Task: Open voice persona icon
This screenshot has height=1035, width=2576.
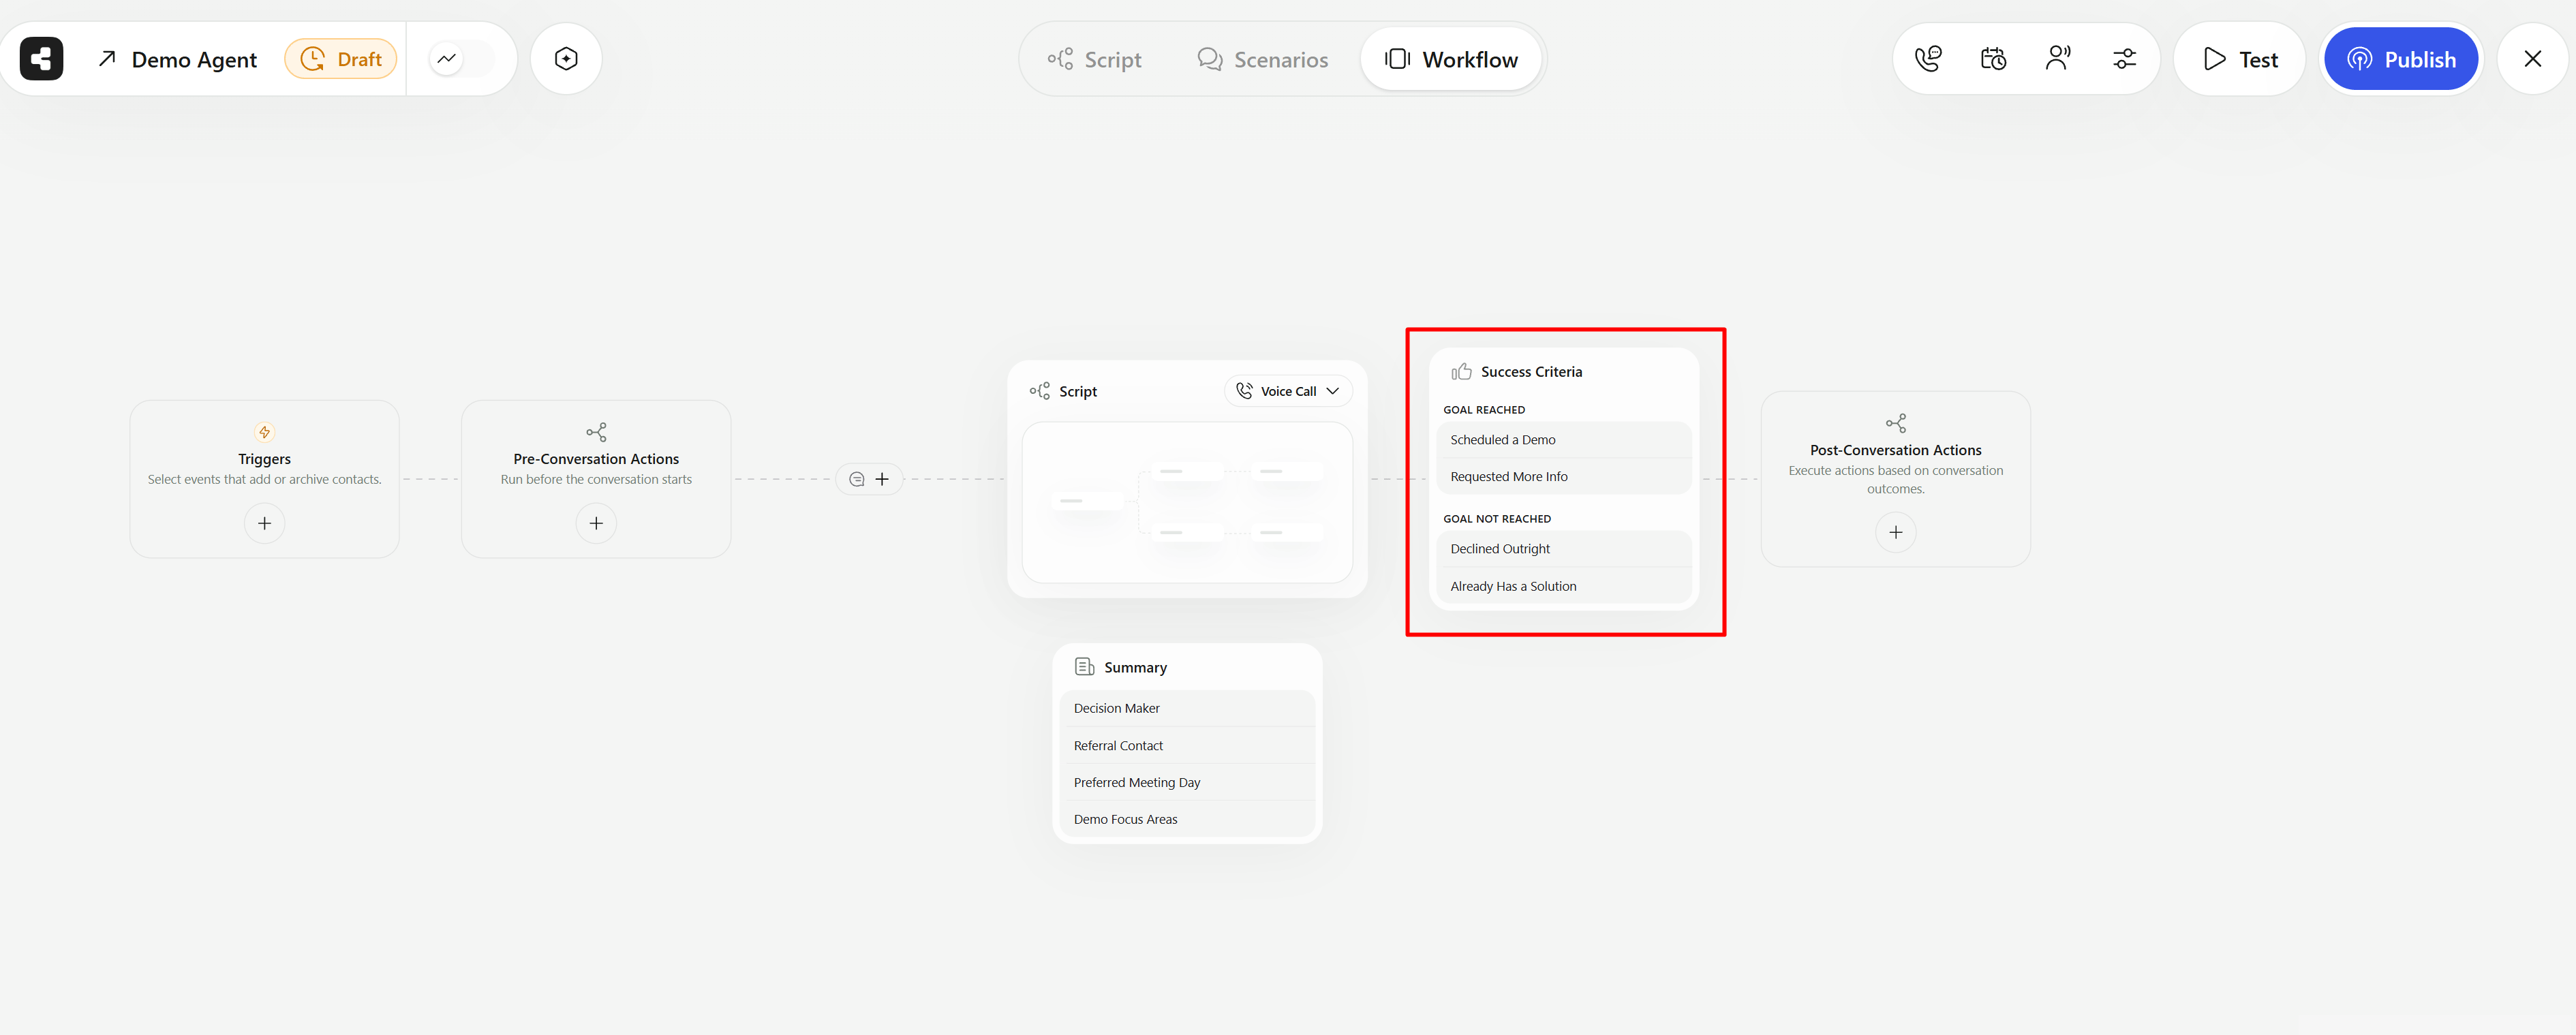Action: [x=2058, y=59]
